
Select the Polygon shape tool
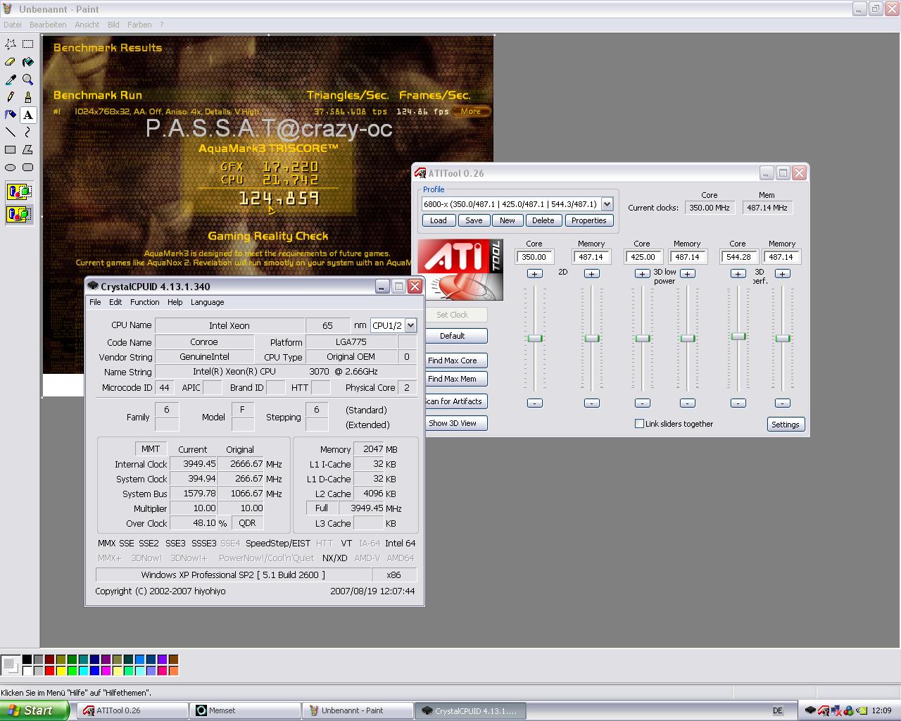(x=28, y=150)
